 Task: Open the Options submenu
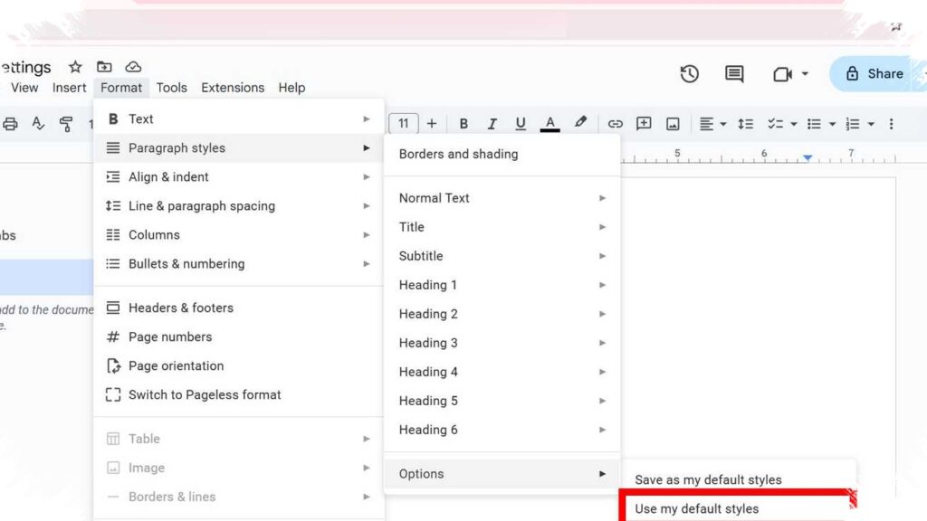(502, 474)
